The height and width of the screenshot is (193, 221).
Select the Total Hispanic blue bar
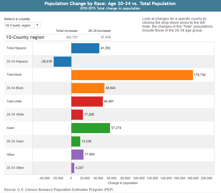[85, 48]
